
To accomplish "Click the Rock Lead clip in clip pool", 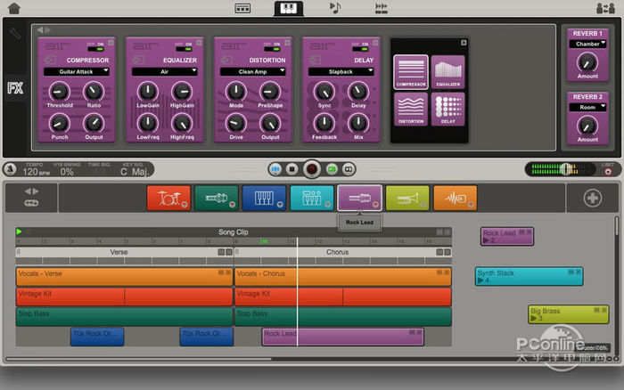I will click(507, 236).
